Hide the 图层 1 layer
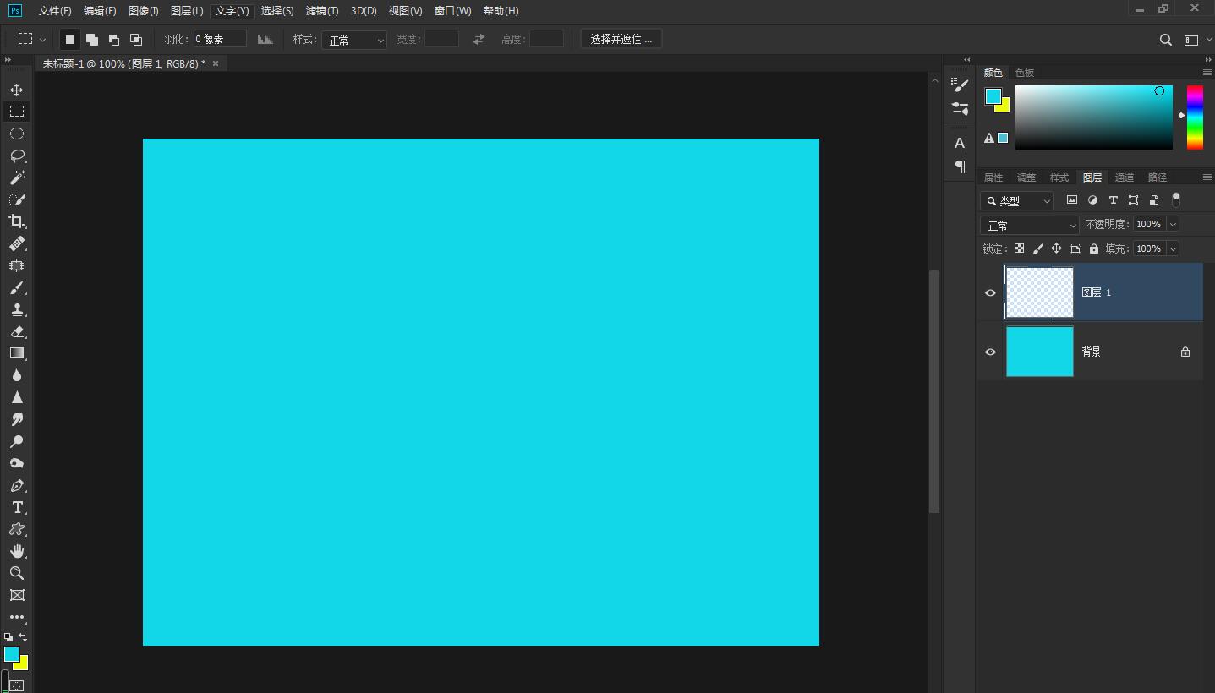Viewport: 1215px width, 693px height. click(990, 292)
